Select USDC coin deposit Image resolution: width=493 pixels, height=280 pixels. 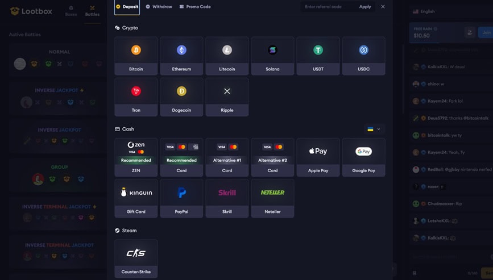click(364, 56)
